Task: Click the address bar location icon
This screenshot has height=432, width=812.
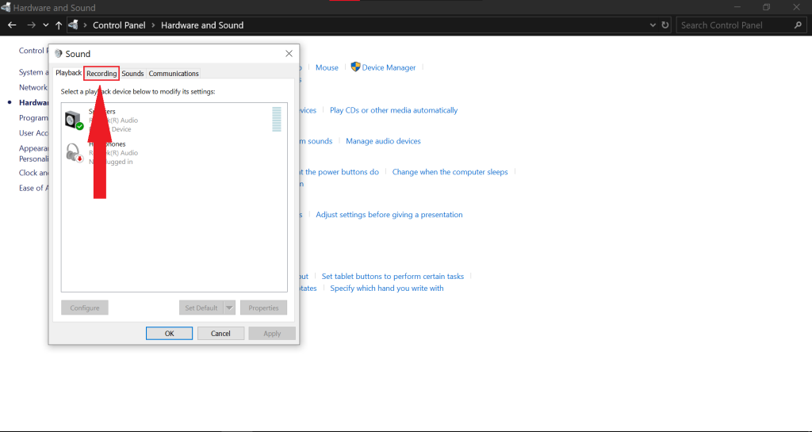Action: click(74, 25)
